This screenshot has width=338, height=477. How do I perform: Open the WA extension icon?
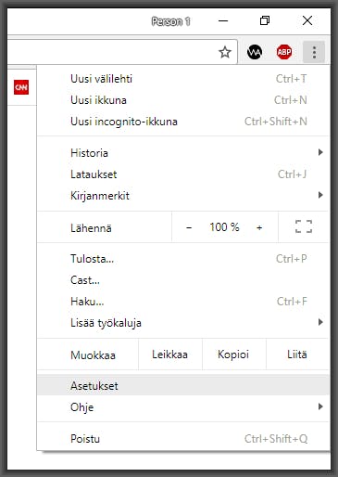coord(255,52)
